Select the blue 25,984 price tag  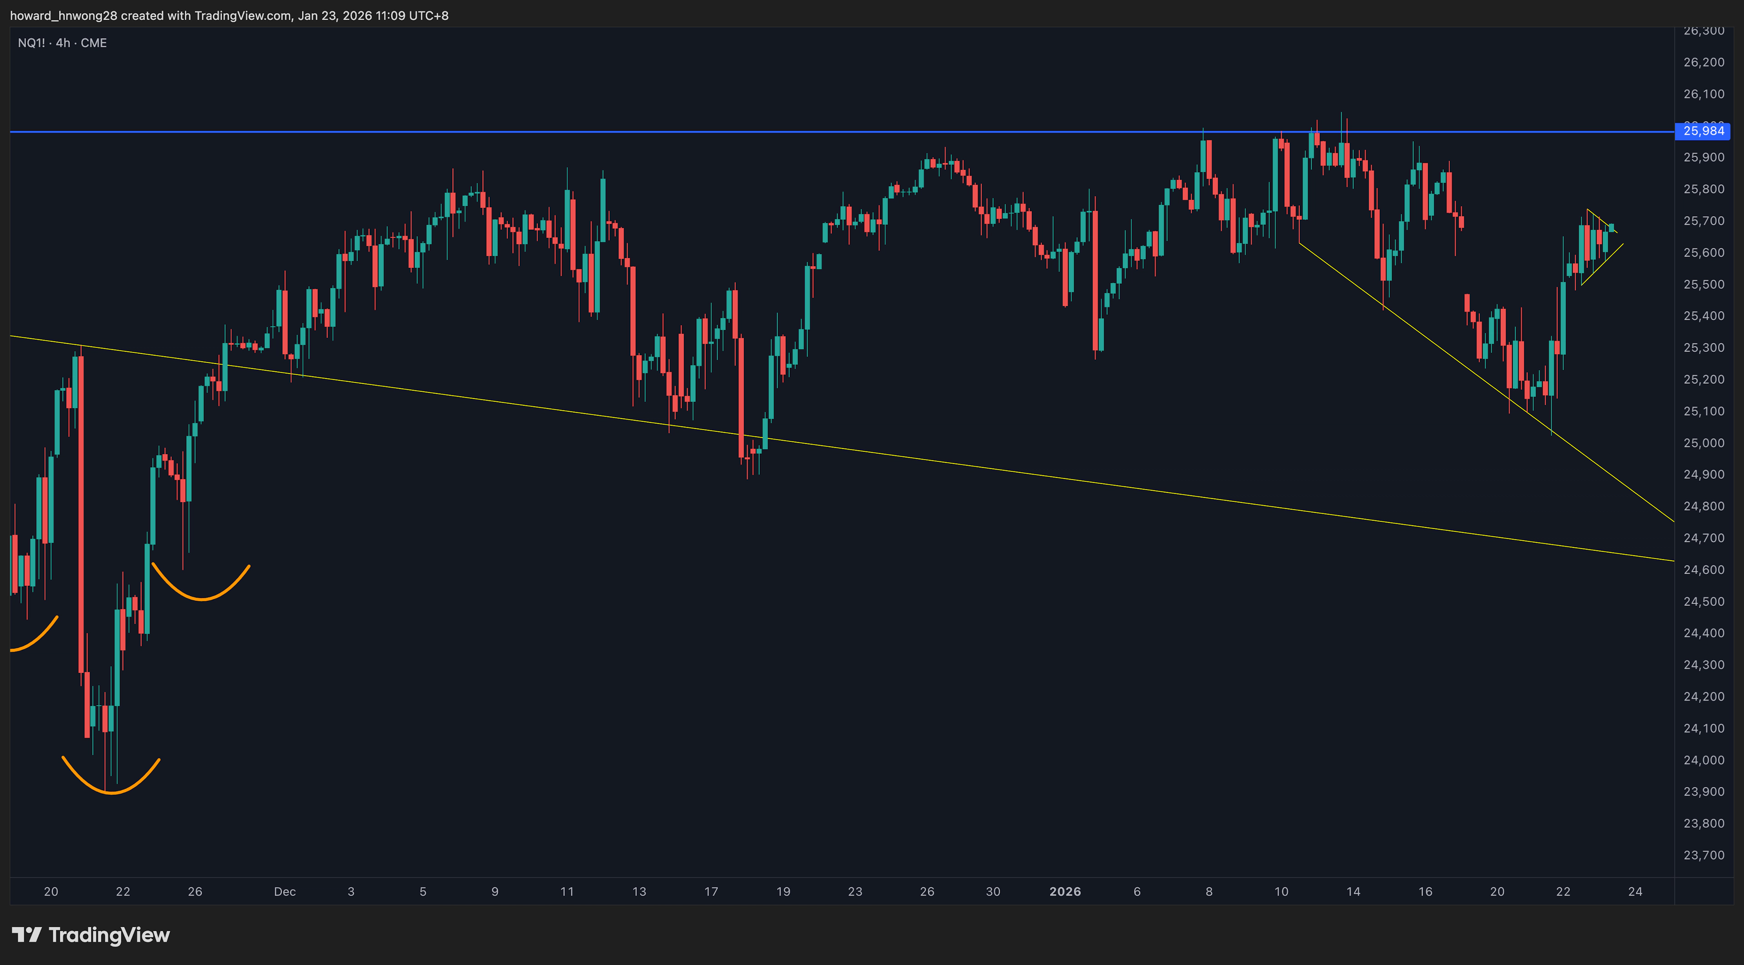click(x=1702, y=131)
